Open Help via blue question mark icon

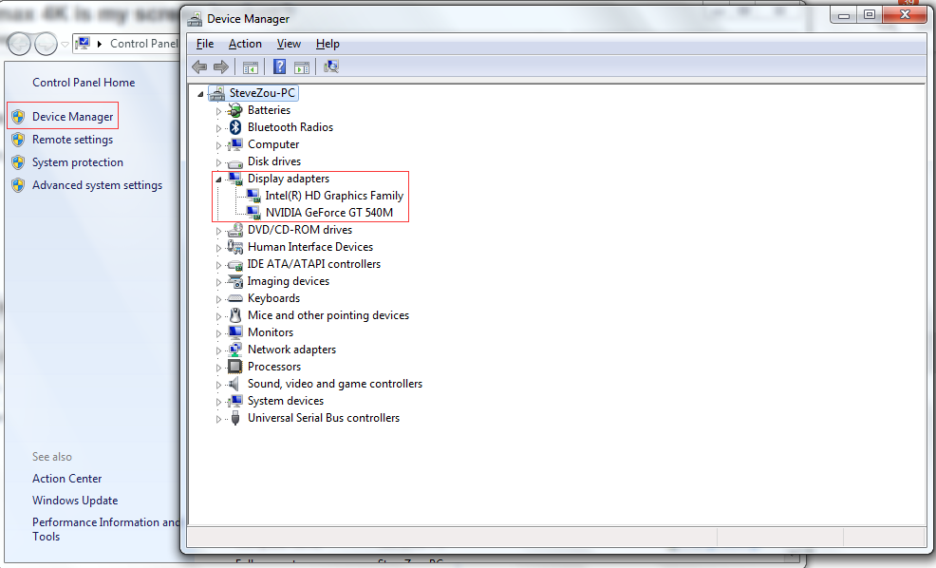pyautogui.click(x=279, y=66)
